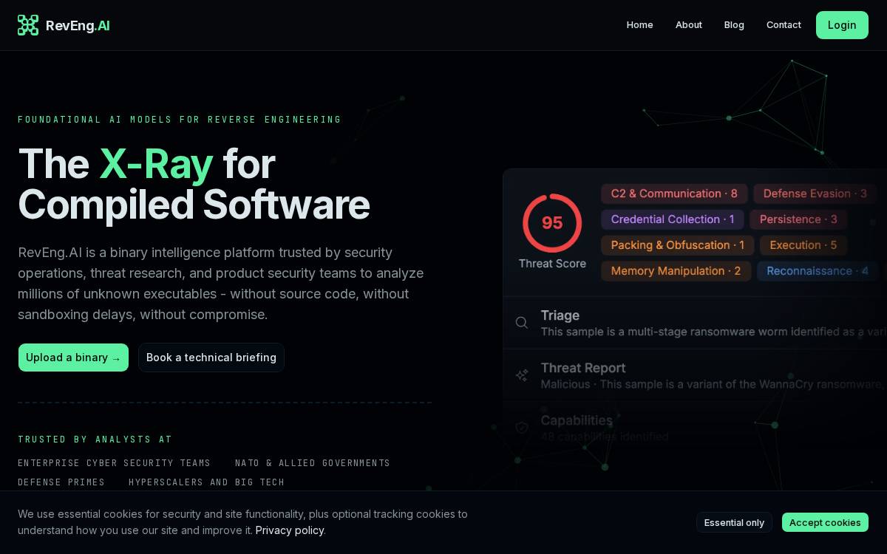The width and height of the screenshot is (887, 554).
Task: Click 'Compiled Software' headline text
Action: point(194,205)
